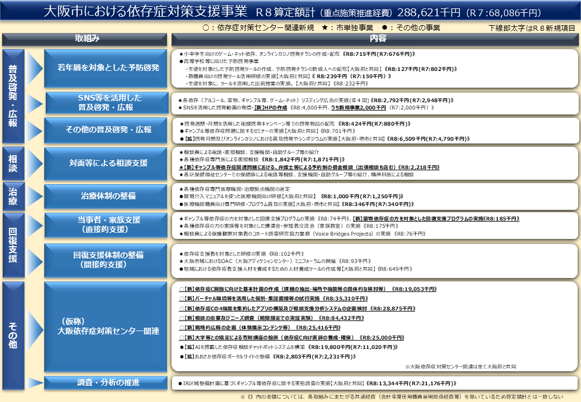This screenshot has width=581, height=402.
Task: Expand the arrow beside 大阪依存症対策センター関連
Action: (x=35, y=327)
